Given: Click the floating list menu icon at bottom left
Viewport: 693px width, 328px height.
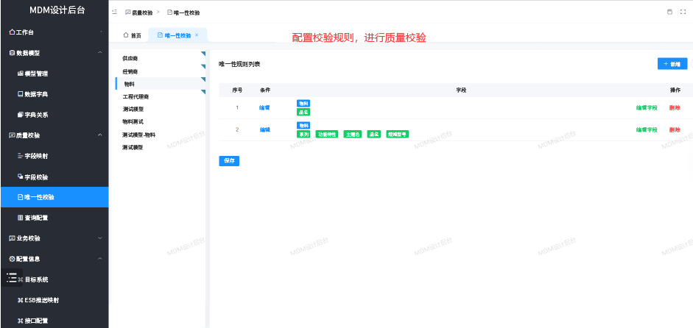Looking at the screenshot, I should pos(12,278).
